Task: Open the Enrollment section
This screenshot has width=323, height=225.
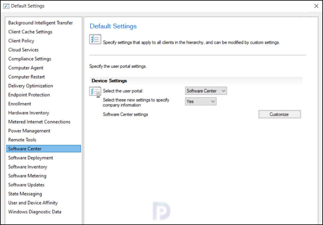Action: coord(20,104)
